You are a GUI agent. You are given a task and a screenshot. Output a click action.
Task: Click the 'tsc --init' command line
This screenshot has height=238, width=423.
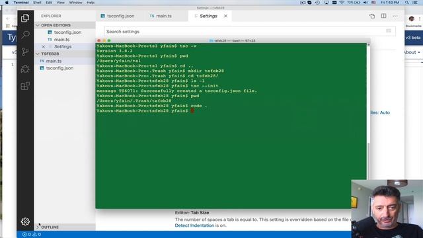pyautogui.click(x=157, y=86)
